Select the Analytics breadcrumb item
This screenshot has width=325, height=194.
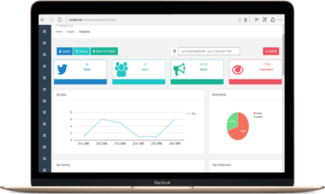click(84, 32)
